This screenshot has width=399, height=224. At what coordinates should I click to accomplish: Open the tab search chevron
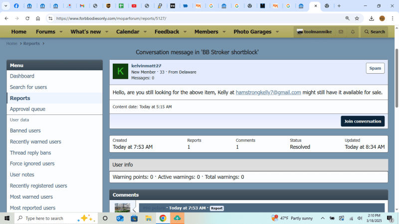point(5,6)
